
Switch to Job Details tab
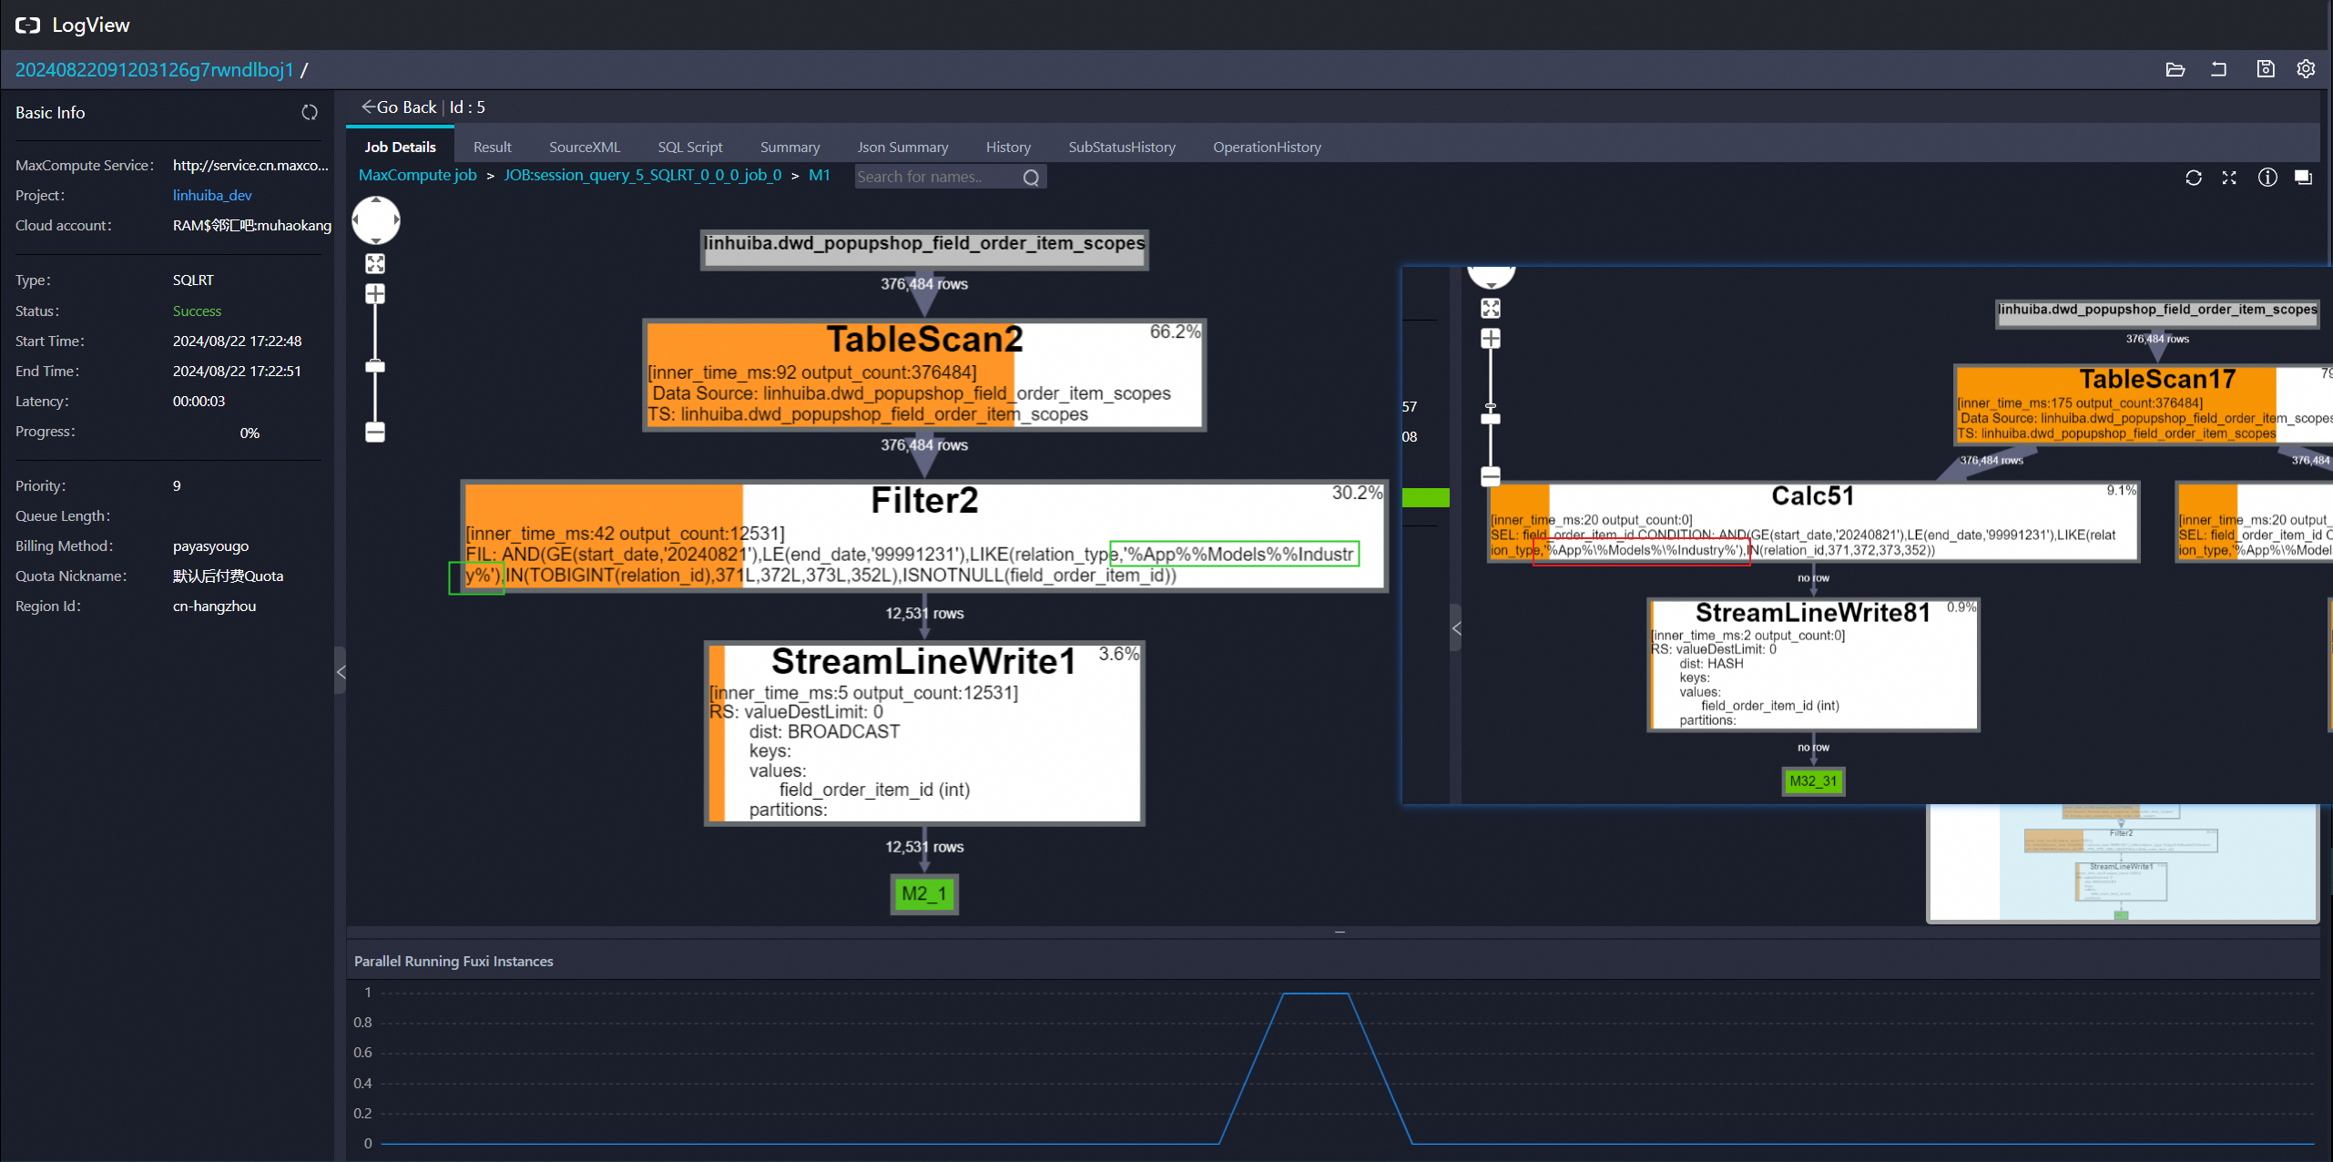pyautogui.click(x=401, y=147)
